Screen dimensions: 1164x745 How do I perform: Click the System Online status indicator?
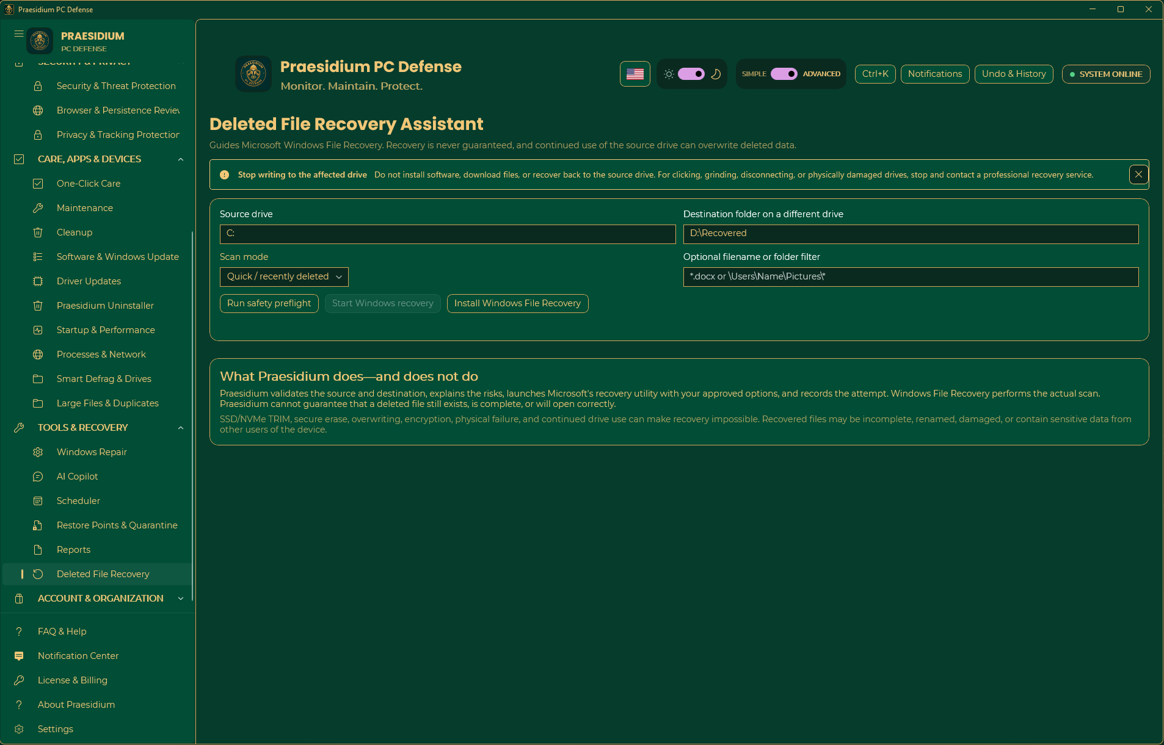[1106, 74]
